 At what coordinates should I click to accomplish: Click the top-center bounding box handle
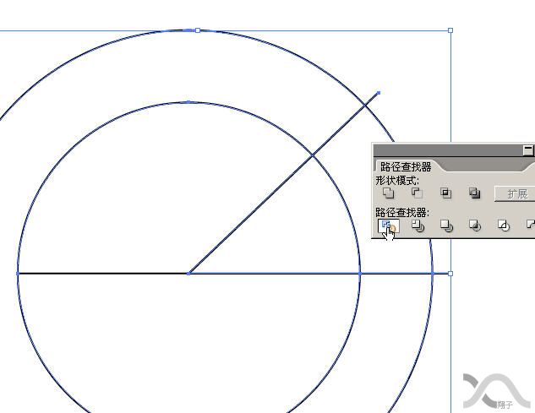point(198,30)
